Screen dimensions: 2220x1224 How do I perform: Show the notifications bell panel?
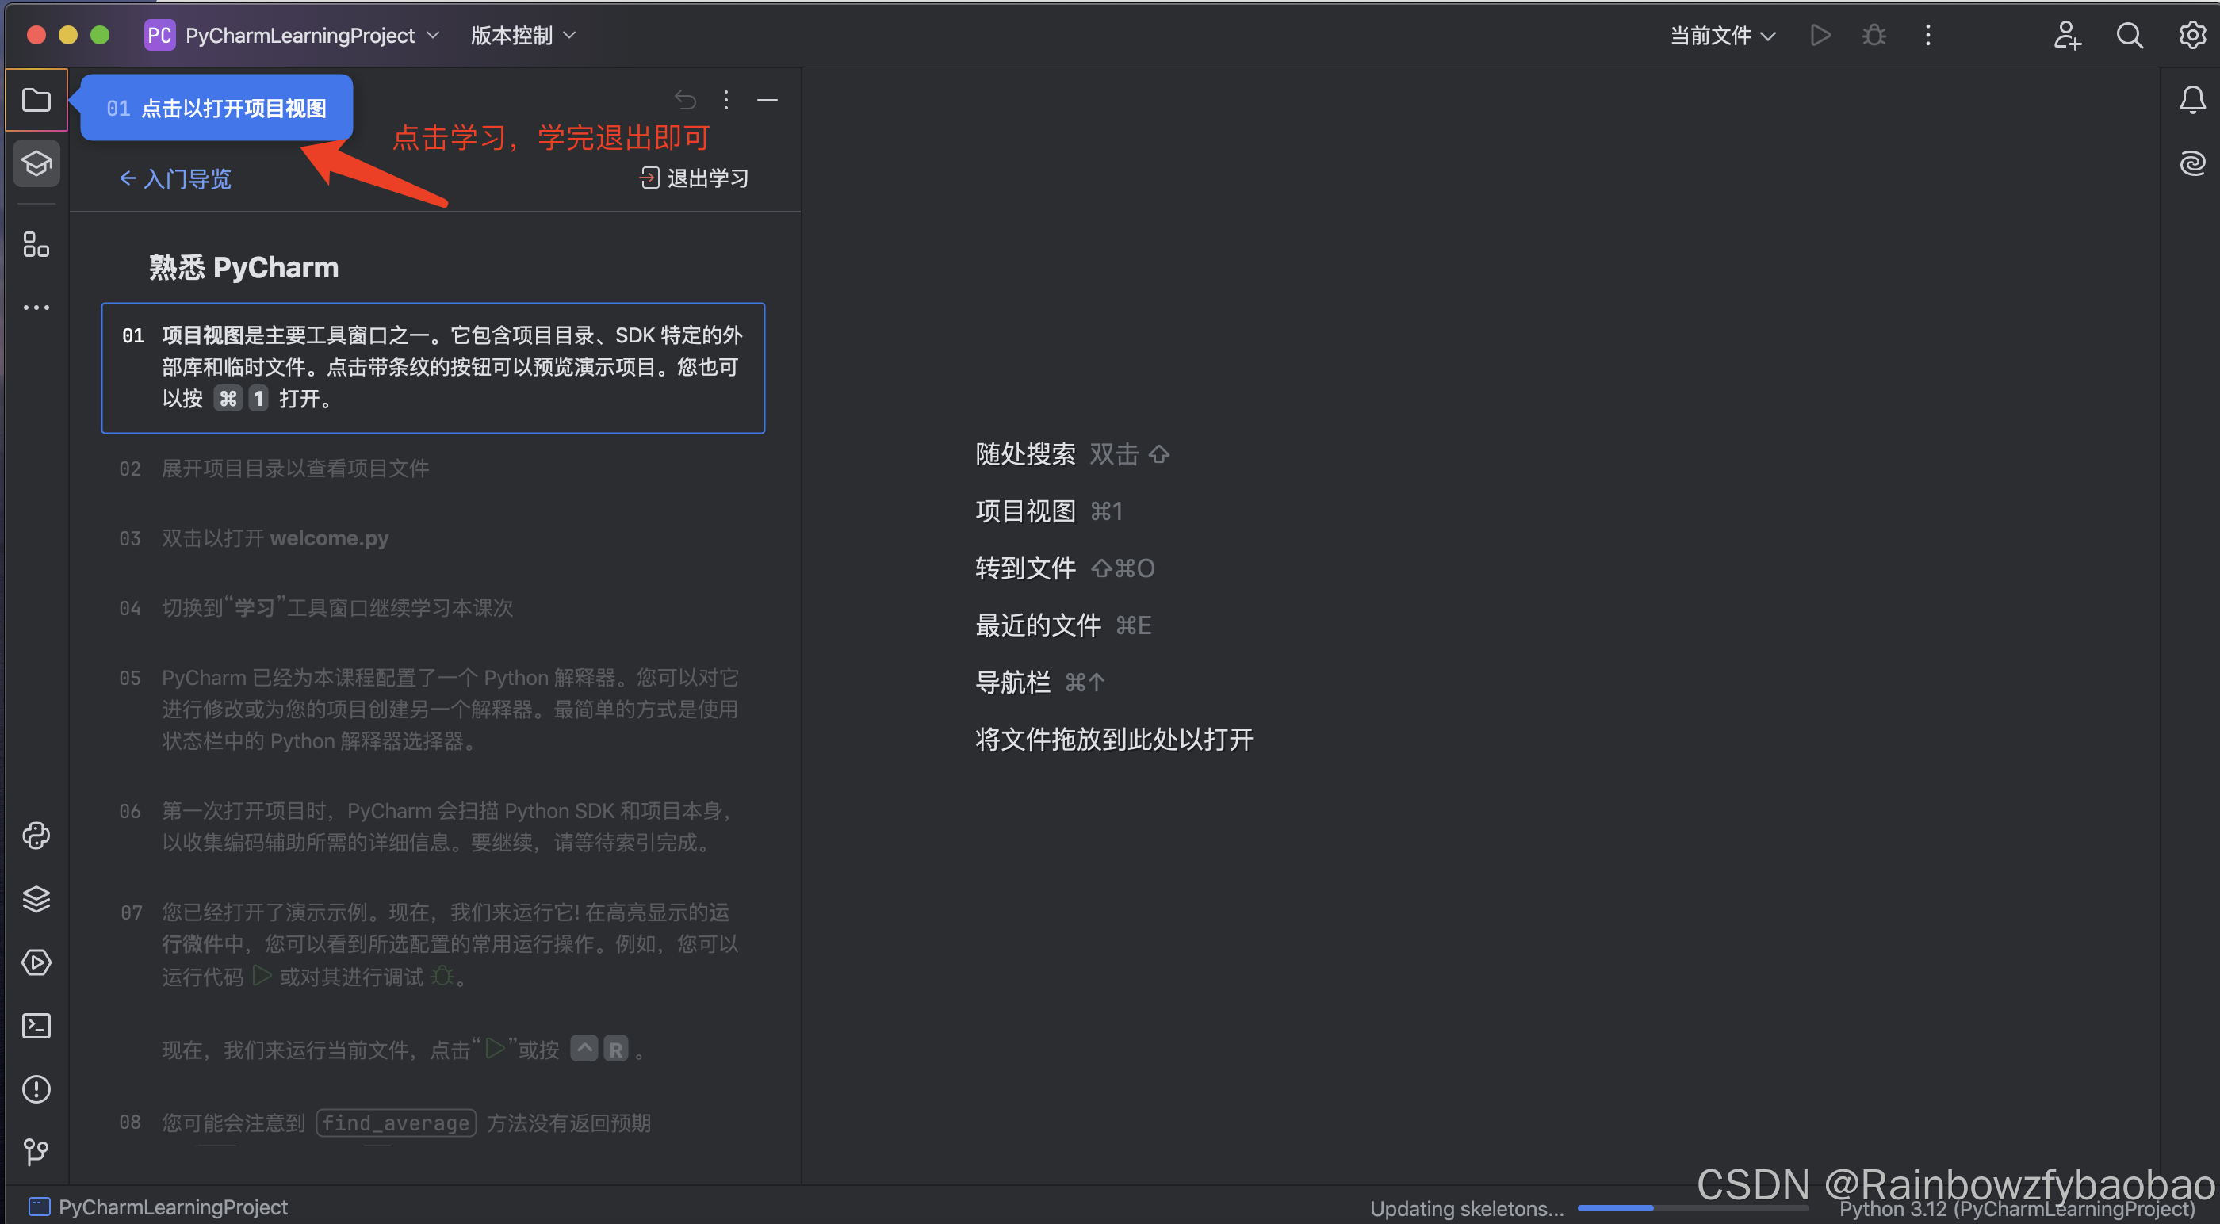2191,100
